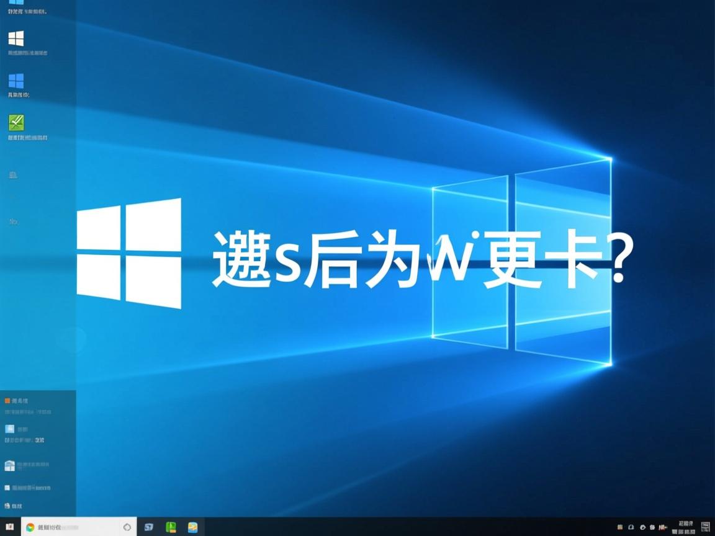Click inside the taskbar search box
The height and width of the screenshot is (536, 715).
pos(74,527)
